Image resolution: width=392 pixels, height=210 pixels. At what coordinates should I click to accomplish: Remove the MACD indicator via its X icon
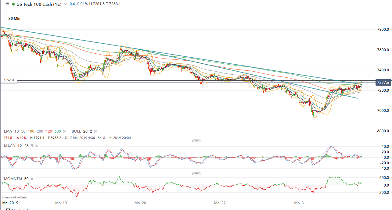36,146
